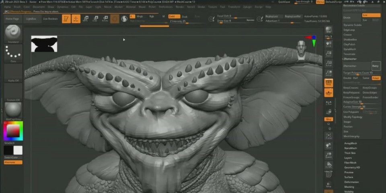
Task: Click the QuickSave button
Action: [x=284, y=2]
